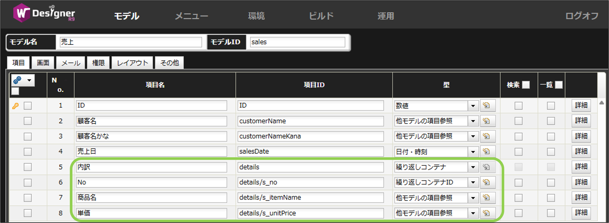Toggle the 一覧 header select-all checkbox
Screen dimensions: 609x223
coord(559,85)
